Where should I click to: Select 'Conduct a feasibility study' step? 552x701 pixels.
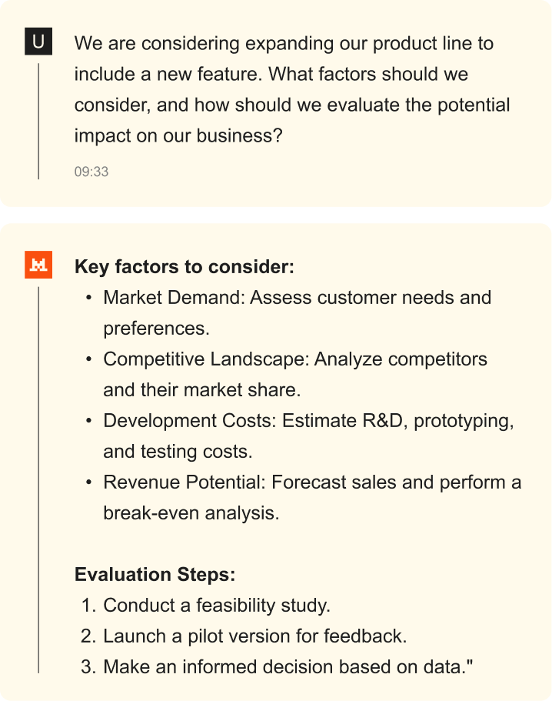point(216,606)
